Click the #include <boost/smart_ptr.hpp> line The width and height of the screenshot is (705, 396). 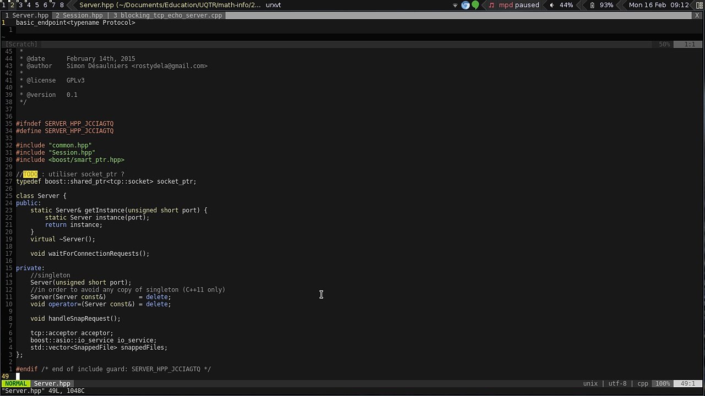70,159
